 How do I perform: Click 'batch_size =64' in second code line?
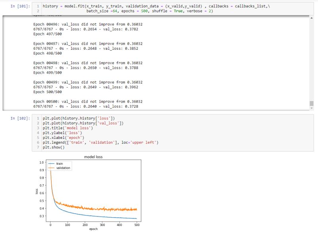coord(102,11)
